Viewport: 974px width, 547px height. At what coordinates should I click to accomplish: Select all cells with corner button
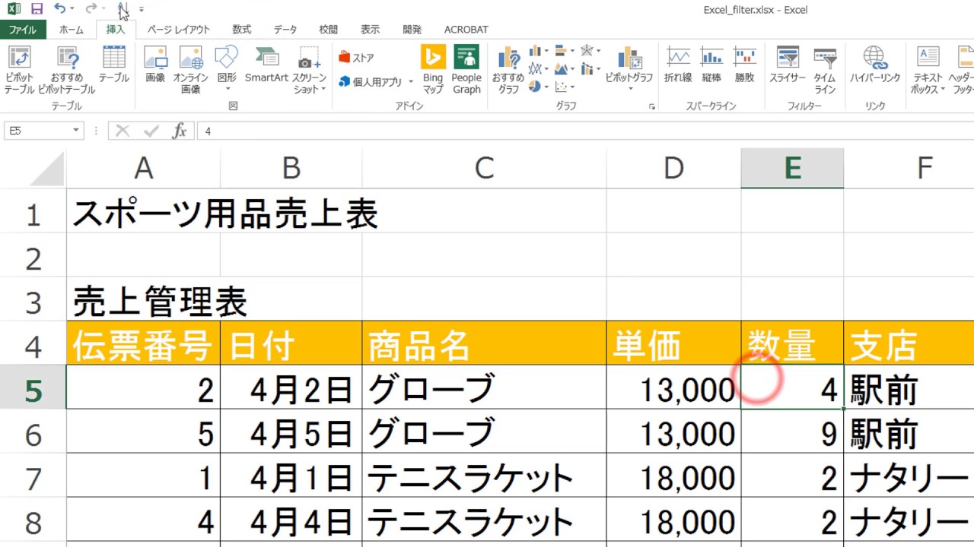click(x=33, y=169)
